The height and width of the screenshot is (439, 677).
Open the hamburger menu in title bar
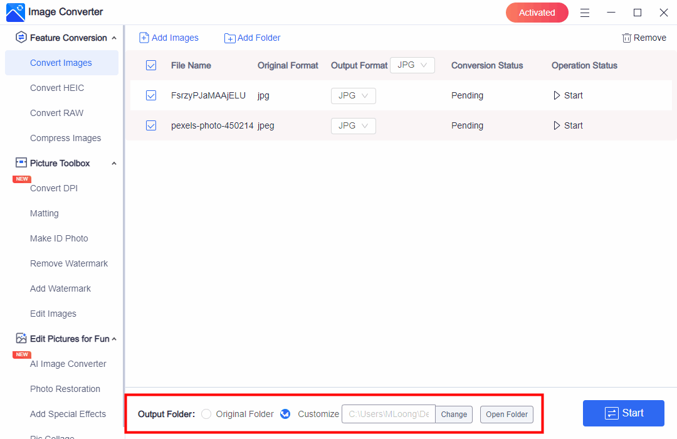(x=585, y=13)
